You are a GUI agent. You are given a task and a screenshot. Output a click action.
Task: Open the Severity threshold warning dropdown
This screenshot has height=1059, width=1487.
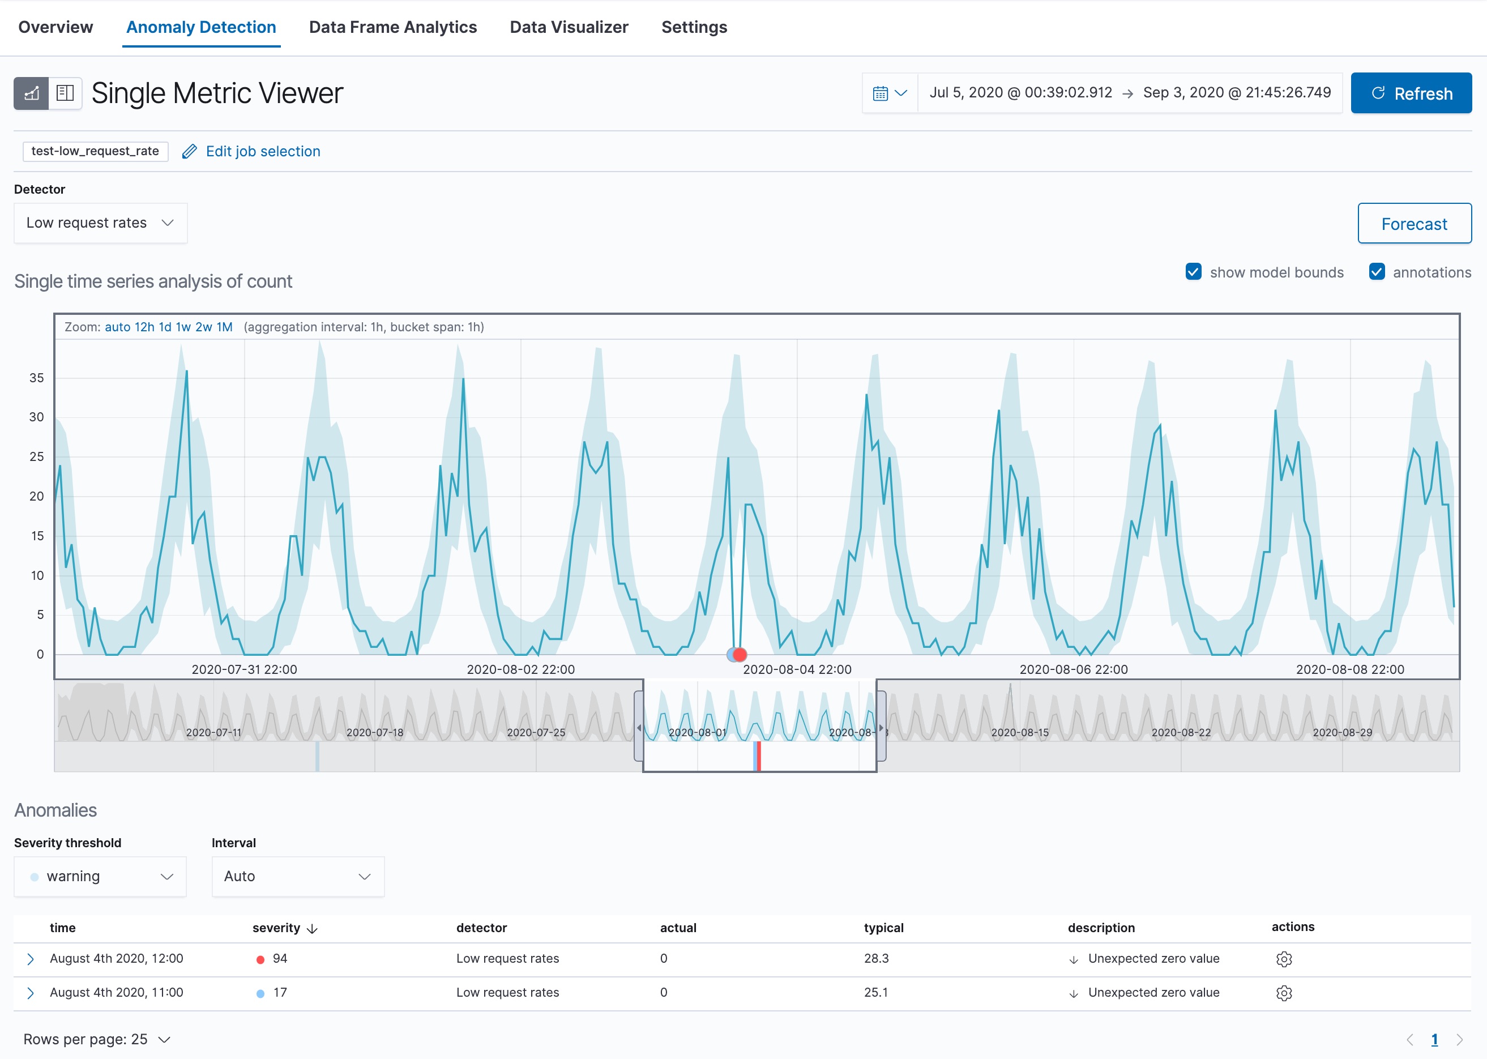(100, 877)
